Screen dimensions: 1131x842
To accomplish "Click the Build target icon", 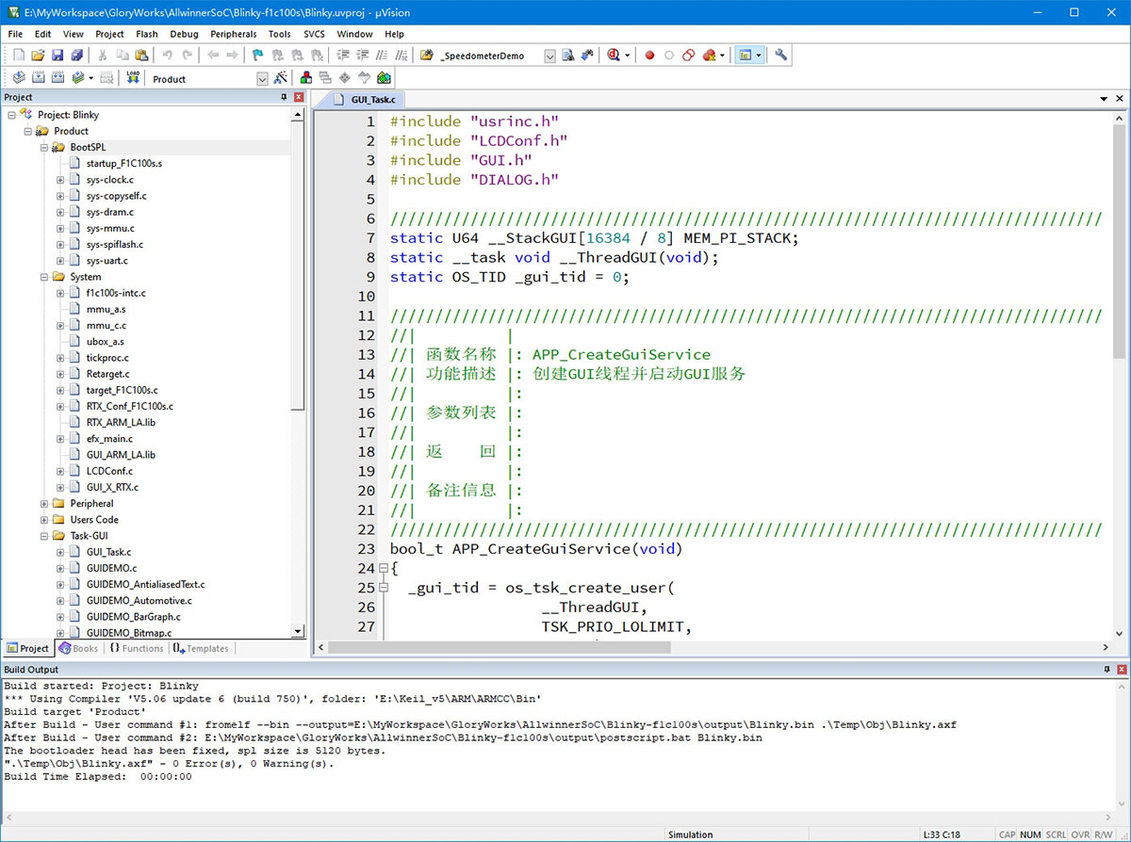I will tap(39, 78).
